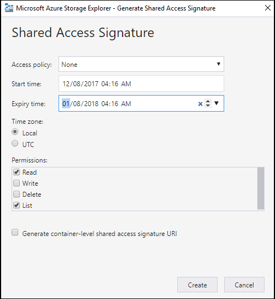Close the Generate Shared Access Signature dialog
Screen dimensions: 275x299
tap(268, 8)
